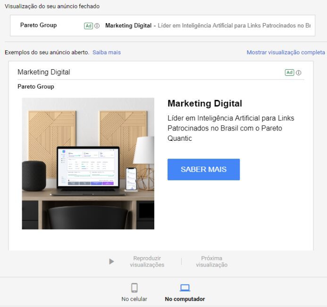Click the info icon in the collapsed ad row
This screenshot has height=307, width=327.
(x=97, y=26)
